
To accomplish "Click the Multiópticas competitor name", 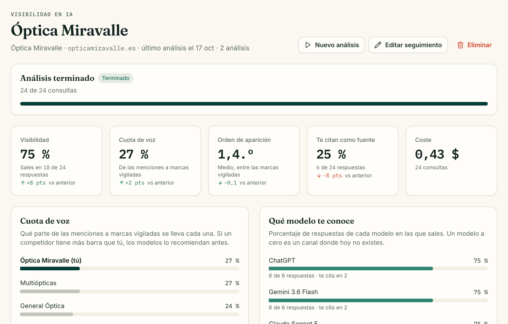I will (x=38, y=283).
